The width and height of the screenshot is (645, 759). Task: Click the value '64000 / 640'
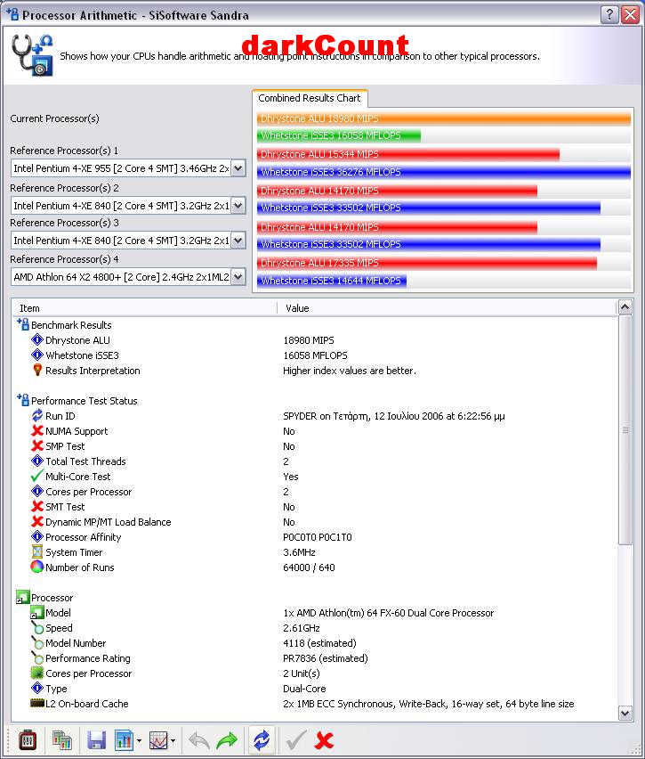309,567
